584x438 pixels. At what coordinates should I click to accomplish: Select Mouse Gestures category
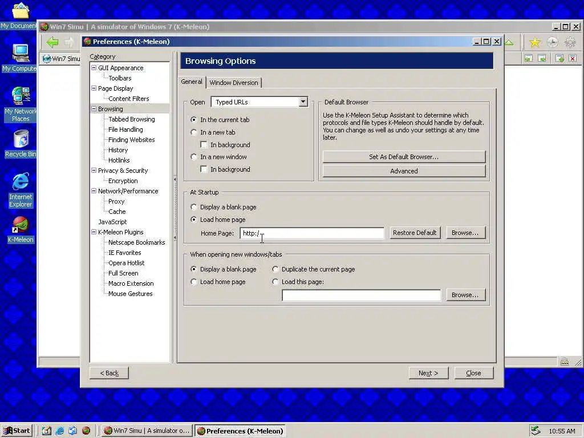[131, 294]
